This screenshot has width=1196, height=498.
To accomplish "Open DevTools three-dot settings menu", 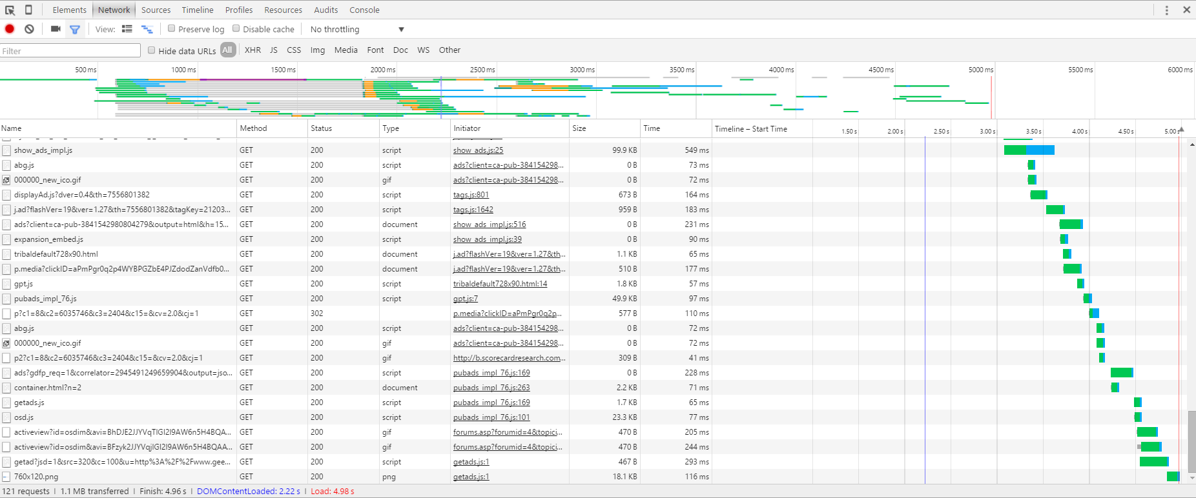I will (x=1166, y=10).
